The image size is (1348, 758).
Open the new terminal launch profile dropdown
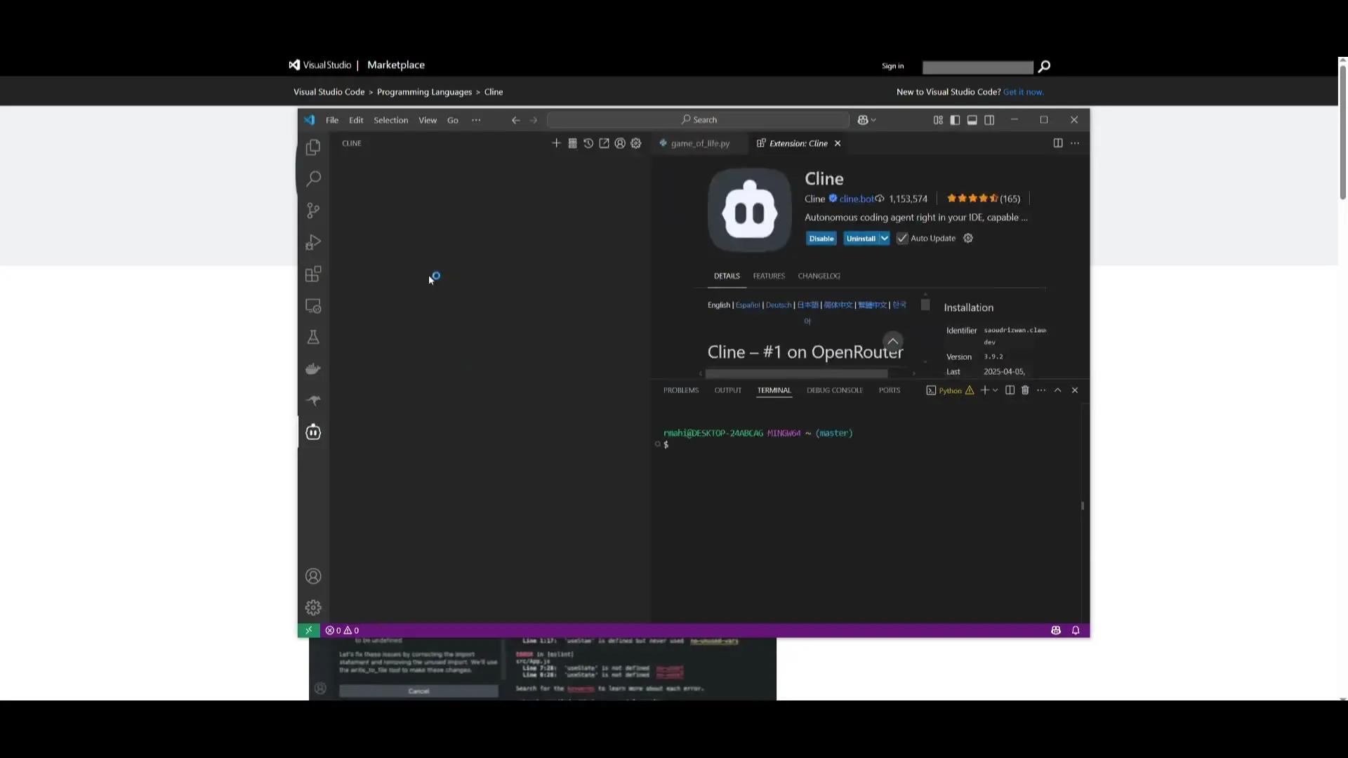[x=996, y=390]
